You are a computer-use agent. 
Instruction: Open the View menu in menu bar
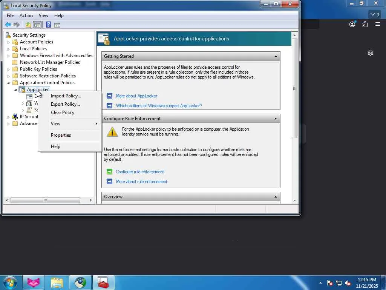(x=43, y=15)
